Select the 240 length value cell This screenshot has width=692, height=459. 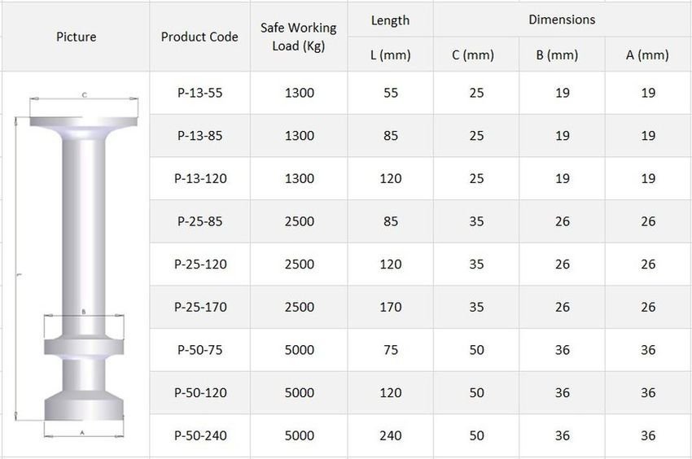pos(391,435)
